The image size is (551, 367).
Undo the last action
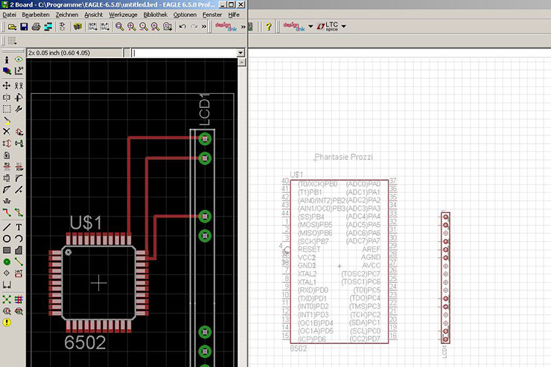point(182,27)
